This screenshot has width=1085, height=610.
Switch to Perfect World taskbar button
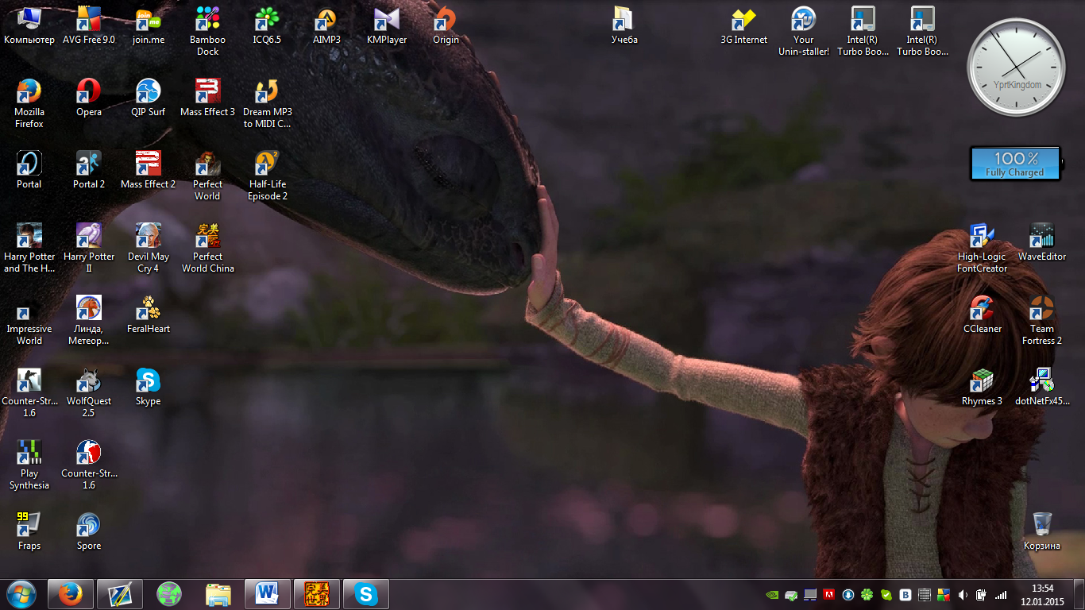click(317, 593)
